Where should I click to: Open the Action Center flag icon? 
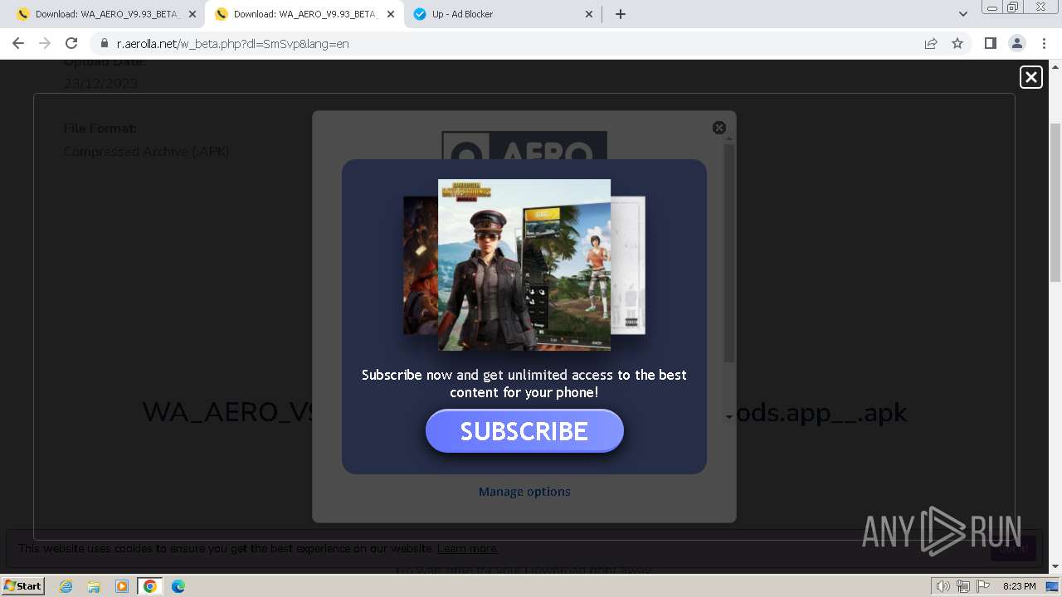tap(982, 586)
